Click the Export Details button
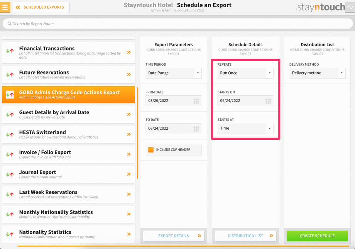Image resolution: width=355 pixels, height=249 pixels. (173, 236)
